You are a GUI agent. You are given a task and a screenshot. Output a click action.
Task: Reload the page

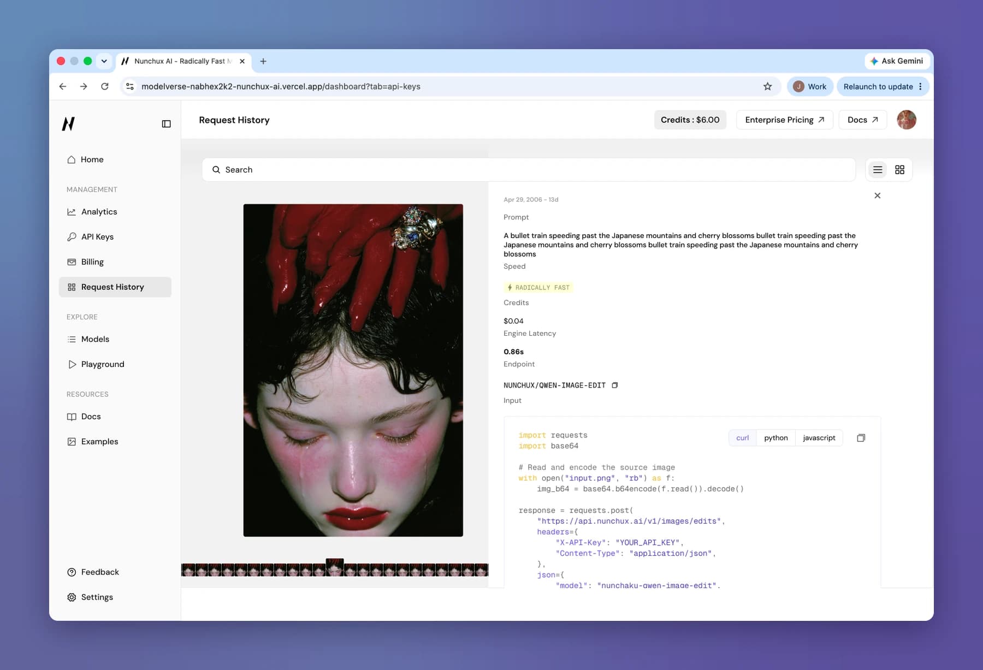pos(105,87)
